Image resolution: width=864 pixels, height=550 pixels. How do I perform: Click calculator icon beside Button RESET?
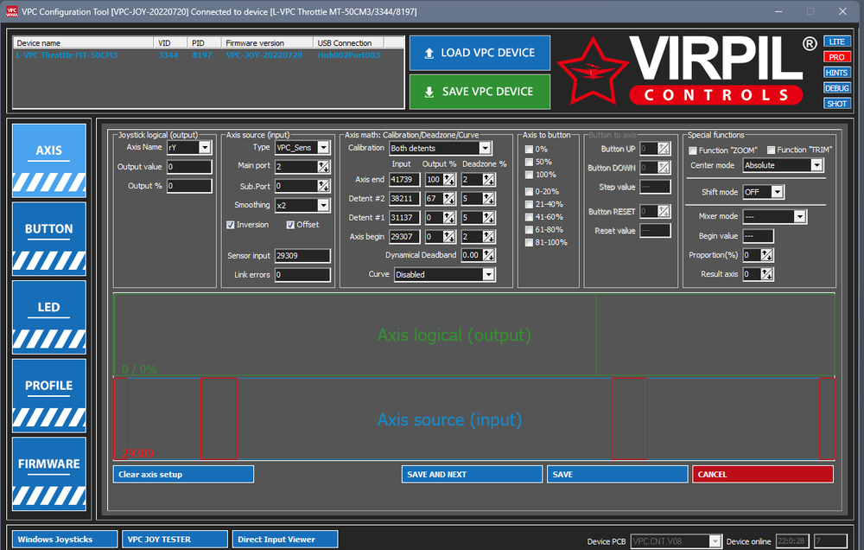coord(664,211)
